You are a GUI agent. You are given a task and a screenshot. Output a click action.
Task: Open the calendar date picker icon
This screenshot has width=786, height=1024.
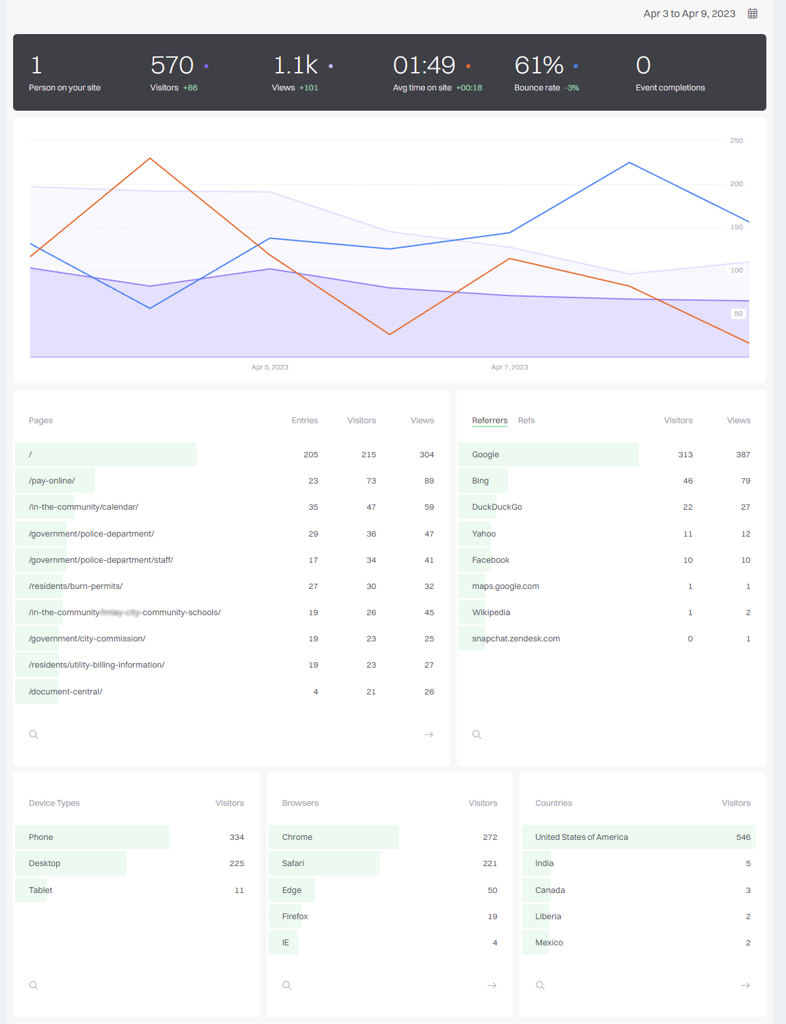pyautogui.click(x=753, y=14)
